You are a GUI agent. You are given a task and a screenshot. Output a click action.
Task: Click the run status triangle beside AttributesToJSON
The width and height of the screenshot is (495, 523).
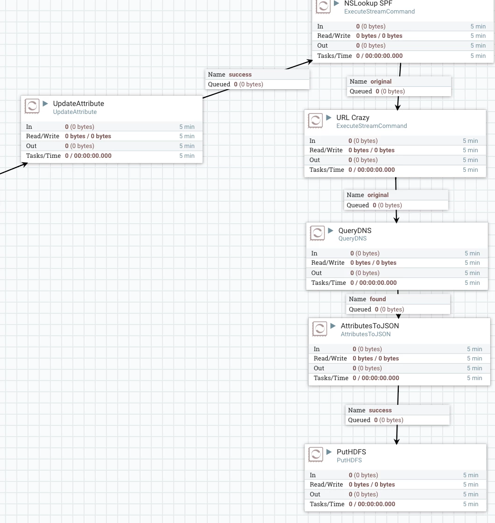coord(333,326)
